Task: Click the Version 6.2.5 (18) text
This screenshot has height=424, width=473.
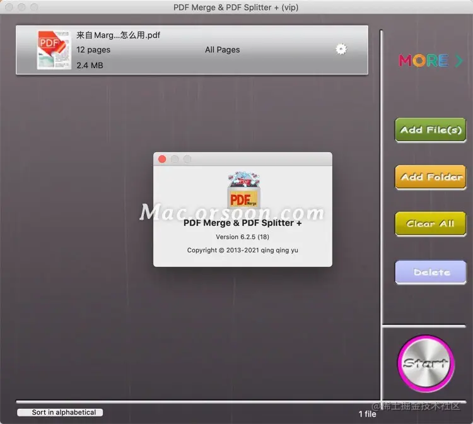Action: [243, 237]
